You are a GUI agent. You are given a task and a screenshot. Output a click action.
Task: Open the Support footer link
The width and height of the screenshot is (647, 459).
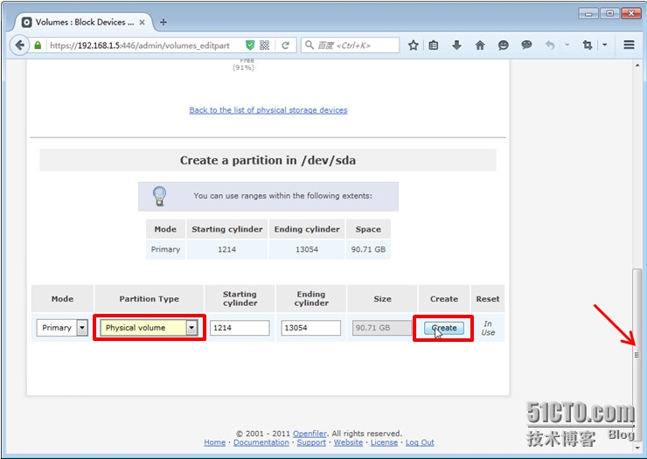point(311,442)
